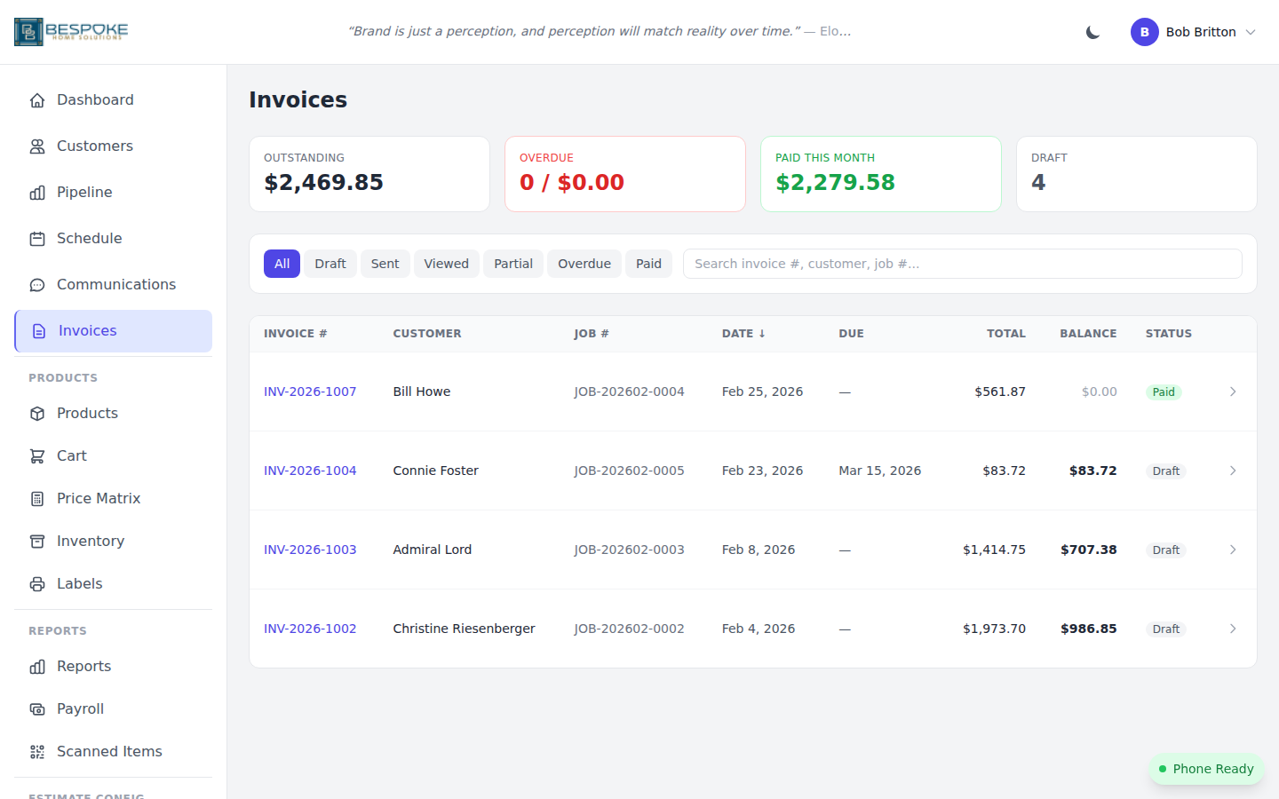The image size is (1279, 799).
Task: Select the Cart icon under Products
Action: coord(37,455)
